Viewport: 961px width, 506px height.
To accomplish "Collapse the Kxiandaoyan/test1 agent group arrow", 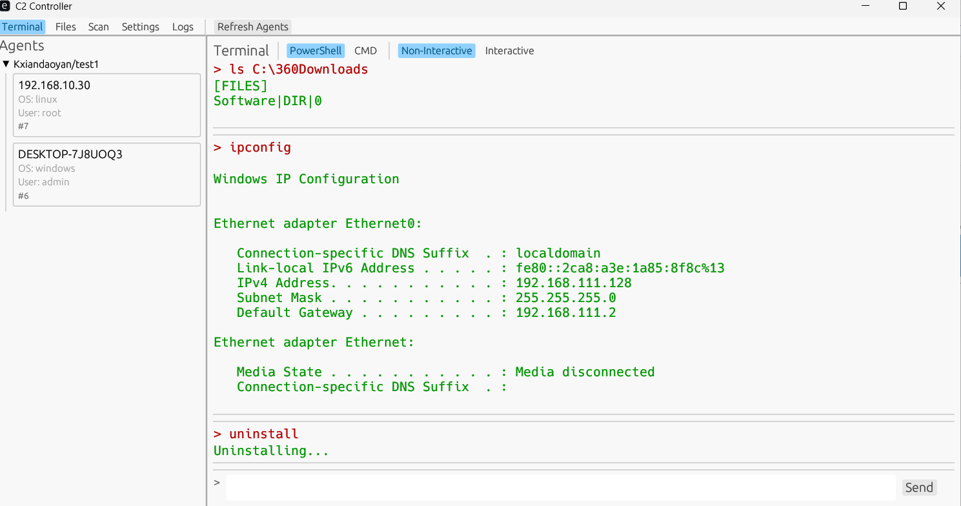I will pos(6,65).
